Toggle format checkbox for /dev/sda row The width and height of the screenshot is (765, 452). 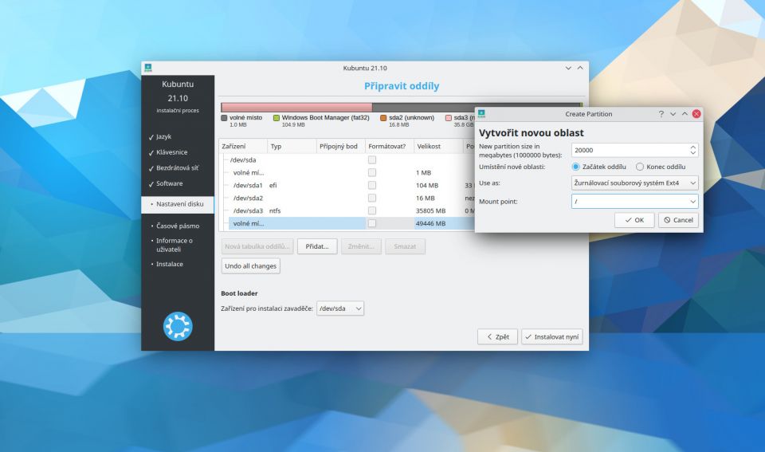point(372,159)
